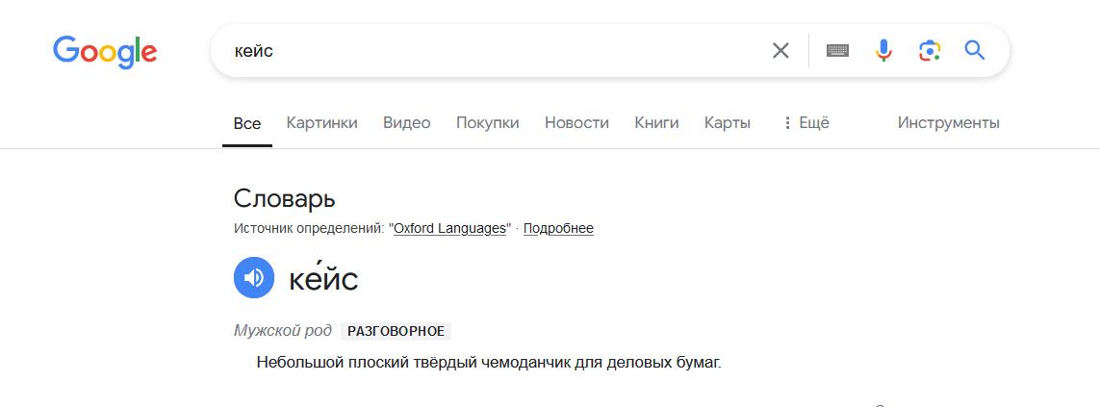The height and width of the screenshot is (407, 1100).
Task: Select the Все tab
Action: [x=247, y=123]
